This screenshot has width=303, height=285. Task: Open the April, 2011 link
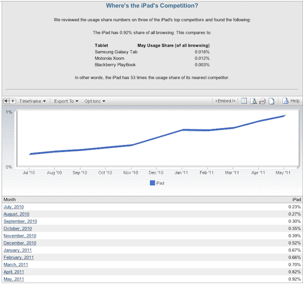tap(14, 272)
